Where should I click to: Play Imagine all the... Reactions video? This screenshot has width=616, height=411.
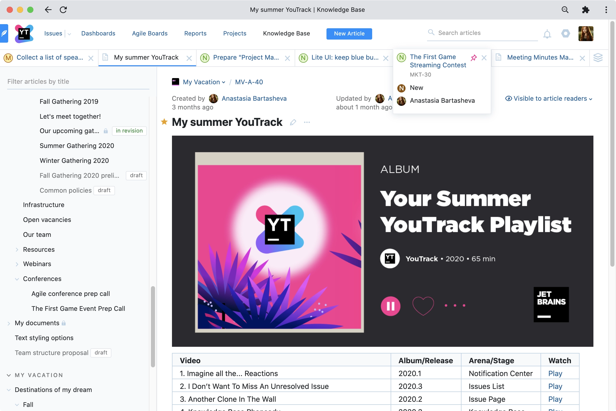[x=555, y=373]
